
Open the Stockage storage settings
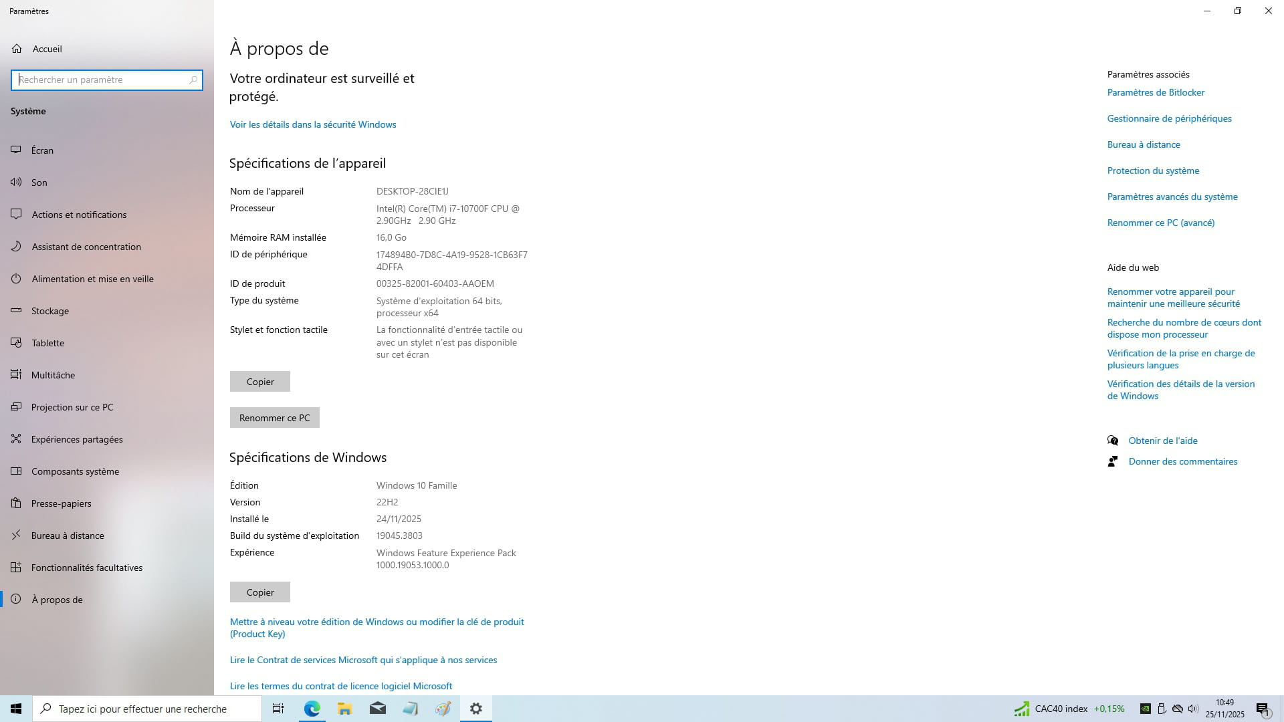point(49,311)
